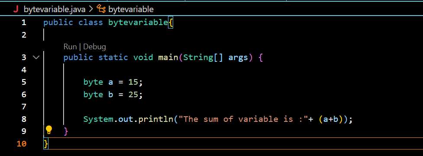423x156 pixels.
Task: Click line number 10 in gutter
Action: pos(22,144)
